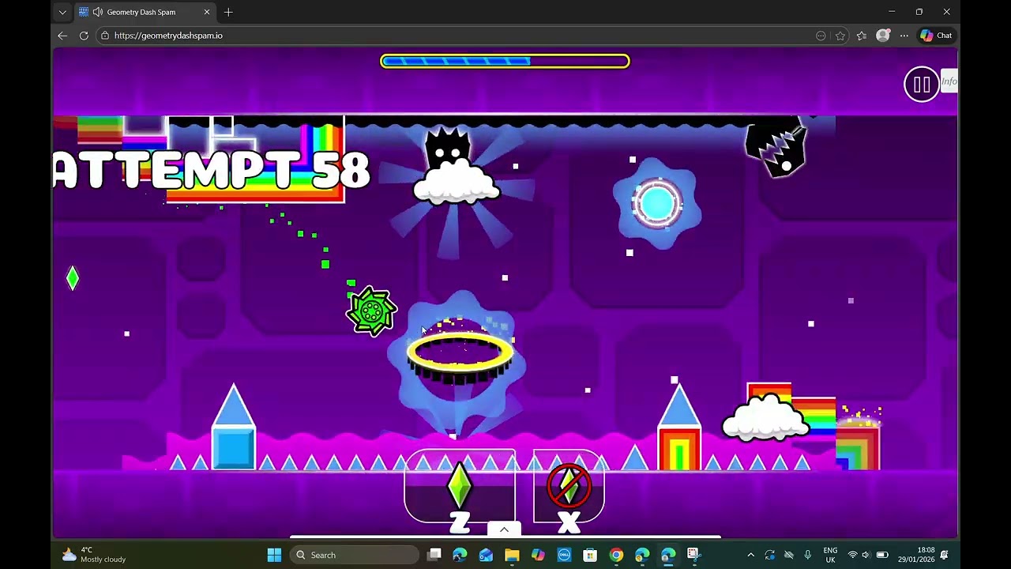This screenshot has width=1011, height=569.
Task: Click the sync status tray icon
Action: tap(769, 555)
